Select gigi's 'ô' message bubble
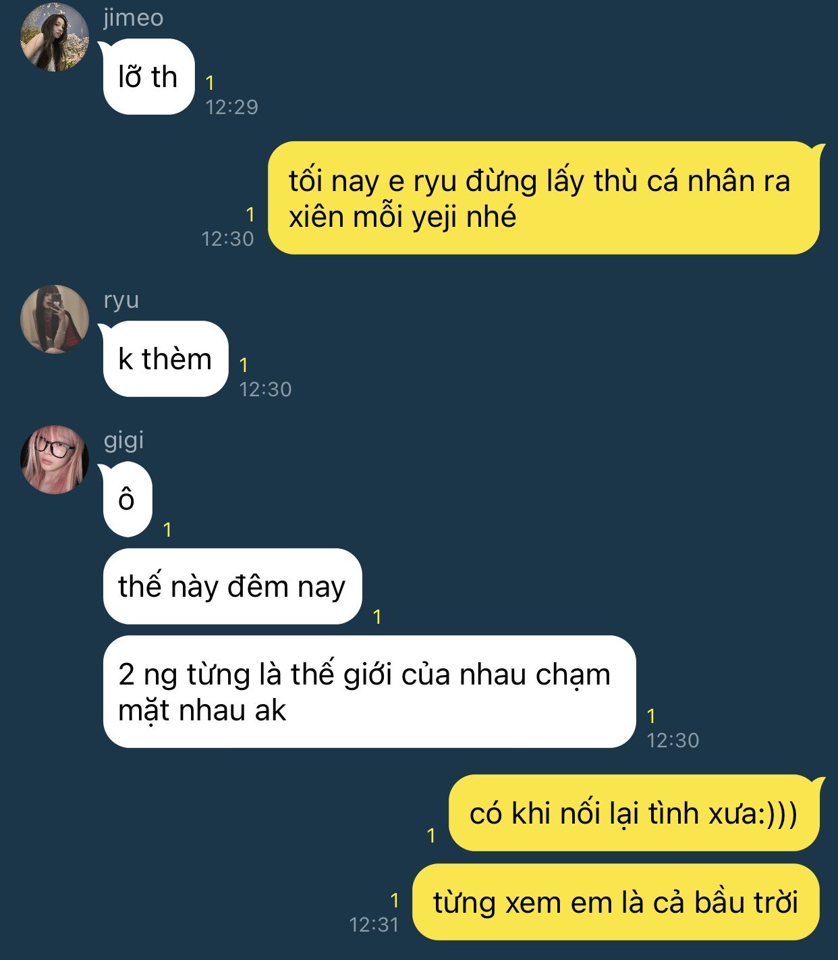 (x=127, y=500)
